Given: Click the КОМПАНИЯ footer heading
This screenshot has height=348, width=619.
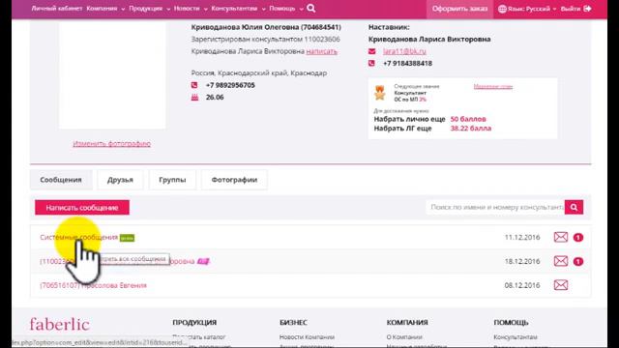Looking at the screenshot, I should pos(407,322).
